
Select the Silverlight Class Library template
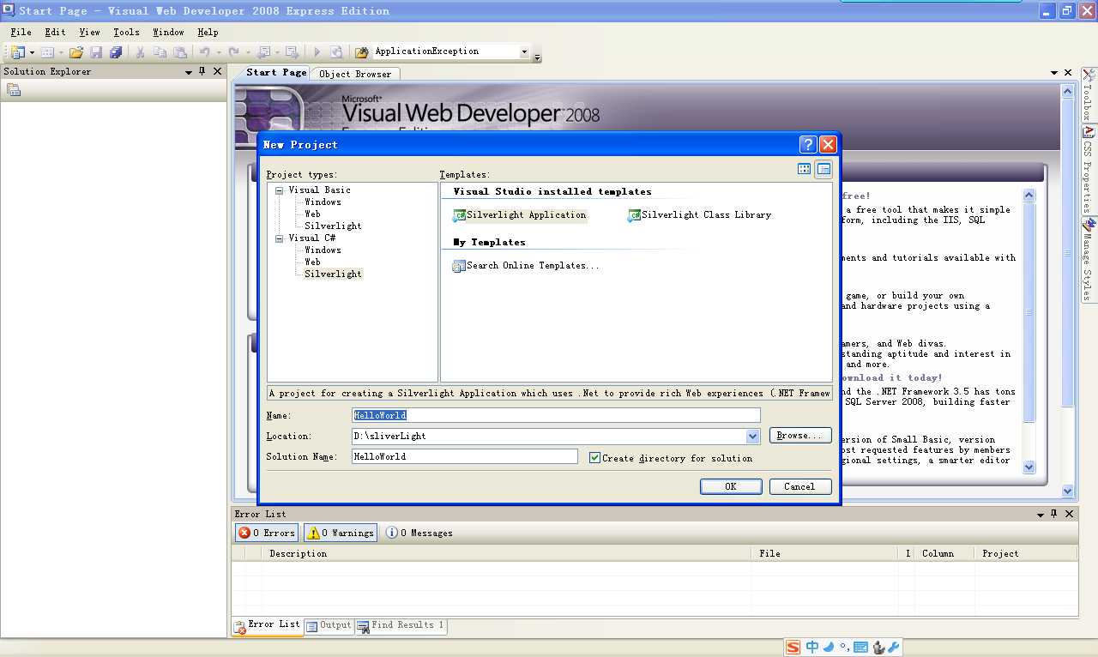(699, 215)
